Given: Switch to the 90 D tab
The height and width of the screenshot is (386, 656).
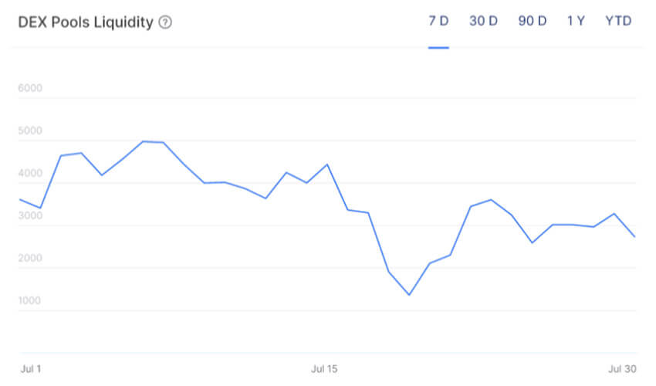Looking at the screenshot, I should (532, 21).
